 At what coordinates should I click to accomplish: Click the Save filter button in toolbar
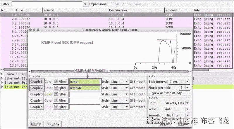click(137, 4)
